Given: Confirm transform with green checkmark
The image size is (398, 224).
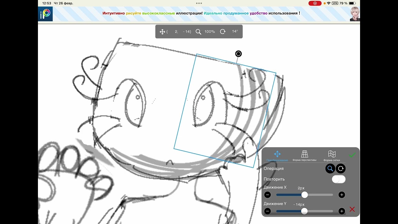Looking at the screenshot, I should pyautogui.click(x=352, y=155).
